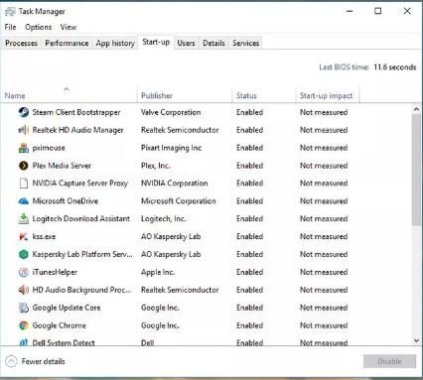Click the scrollbar up arrow
This screenshot has height=380, width=423.
(x=416, y=109)
